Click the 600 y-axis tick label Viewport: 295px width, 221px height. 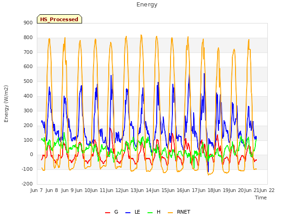point(28,67)
